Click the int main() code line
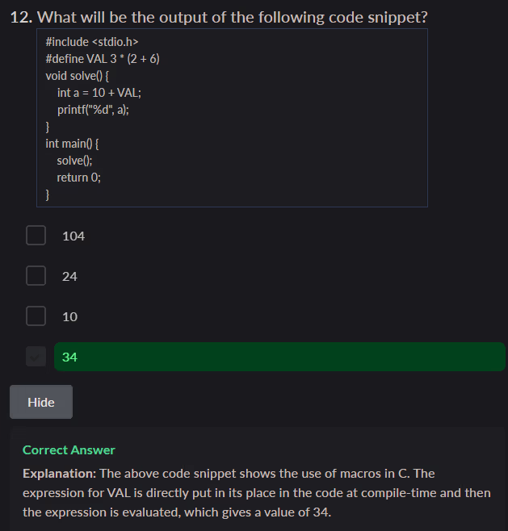Viewport: 508px width, 531px height. pos(72,144)
